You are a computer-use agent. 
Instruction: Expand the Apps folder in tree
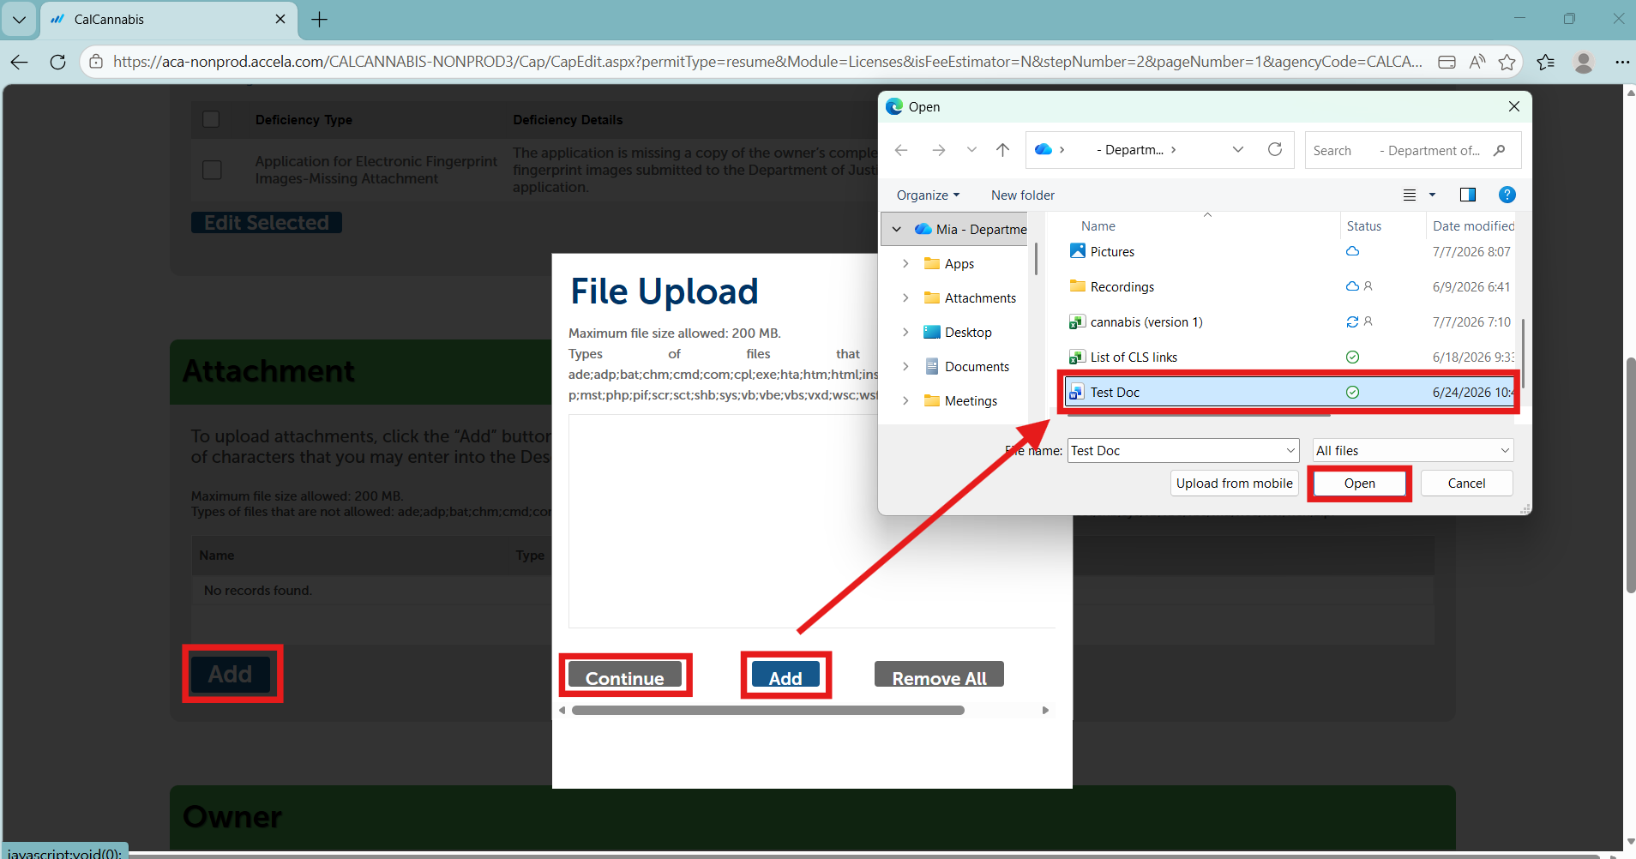pos(905,263)
